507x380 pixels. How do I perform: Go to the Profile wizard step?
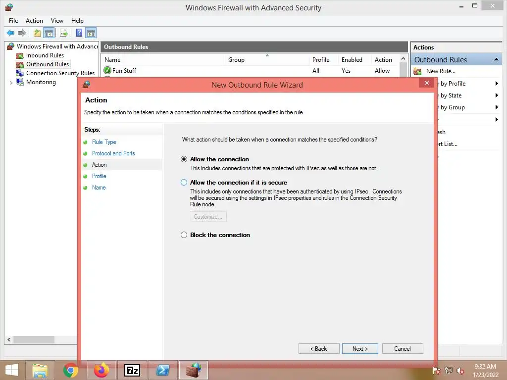coord(99,176)
